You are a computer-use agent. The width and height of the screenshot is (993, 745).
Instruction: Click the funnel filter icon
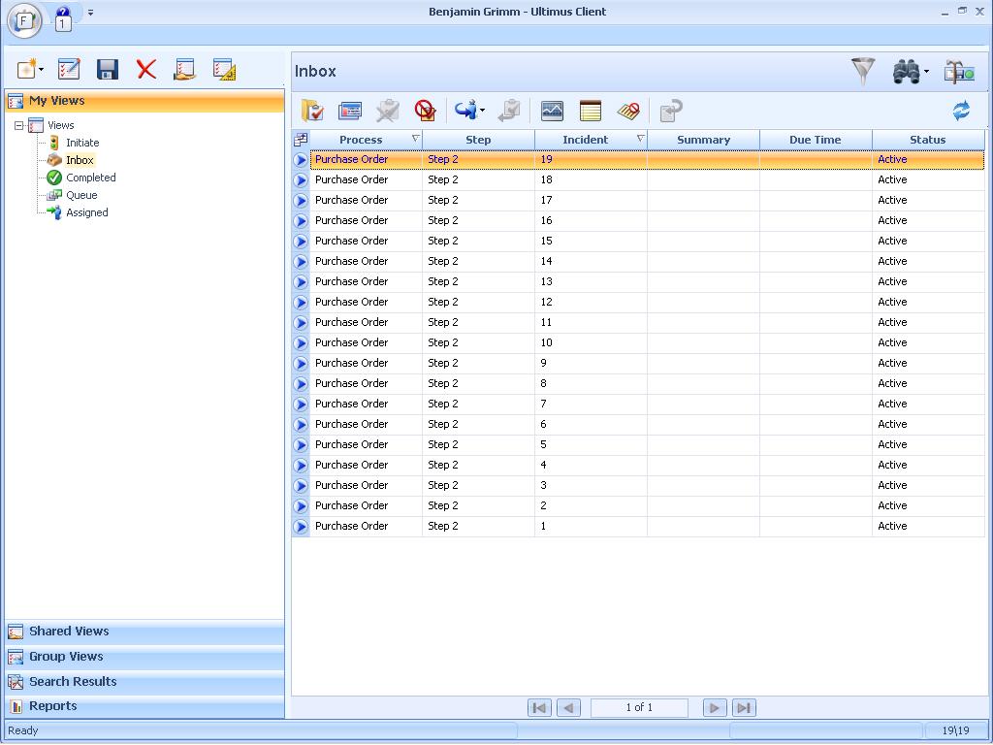(x=862, y=72)
